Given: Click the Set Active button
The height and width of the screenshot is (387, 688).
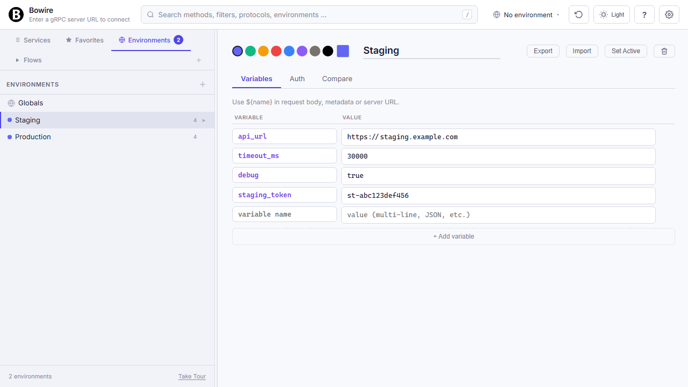Looking at the screenshot, I should pyautogui.click(x=626, y=51).
